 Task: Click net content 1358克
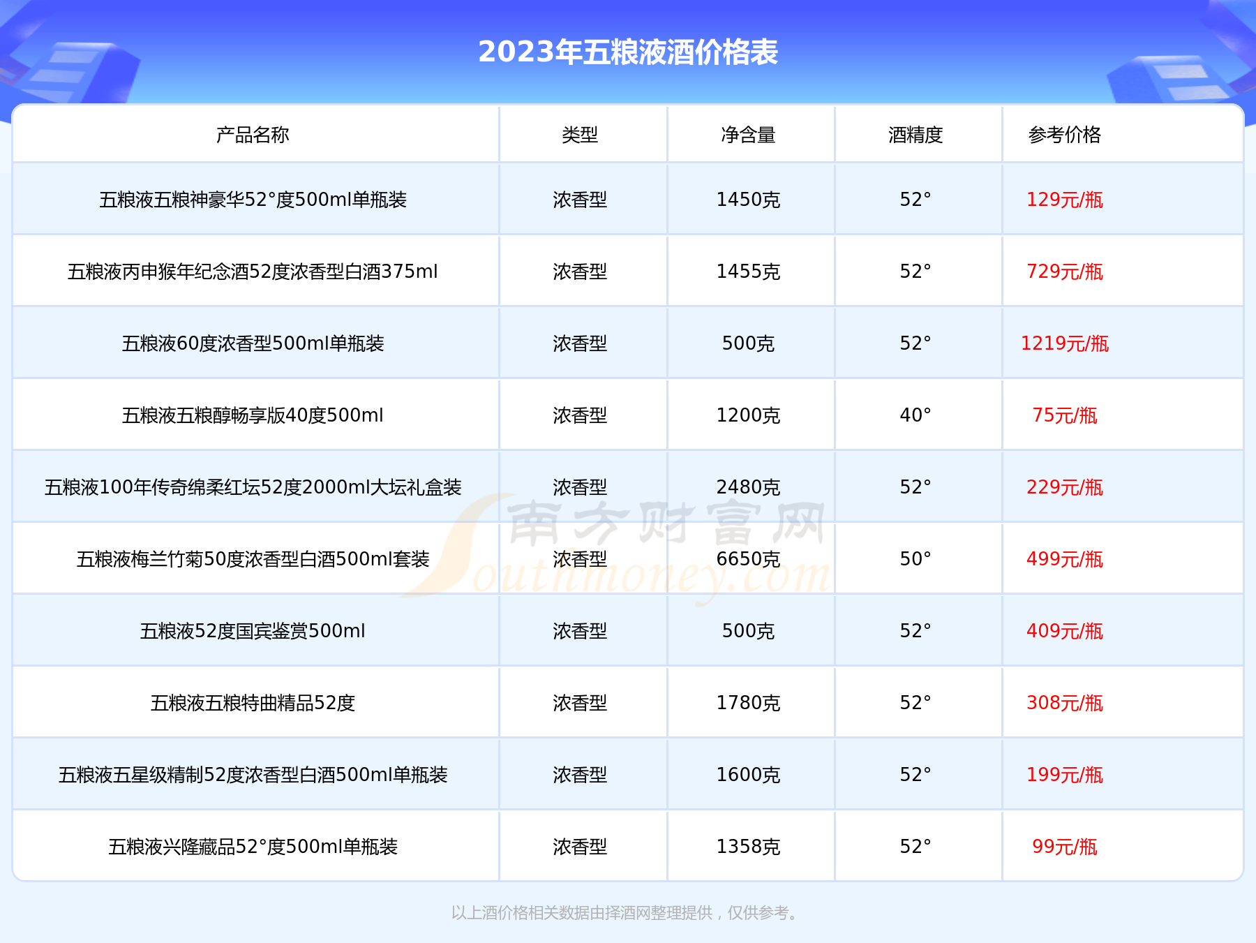(748, 847)
